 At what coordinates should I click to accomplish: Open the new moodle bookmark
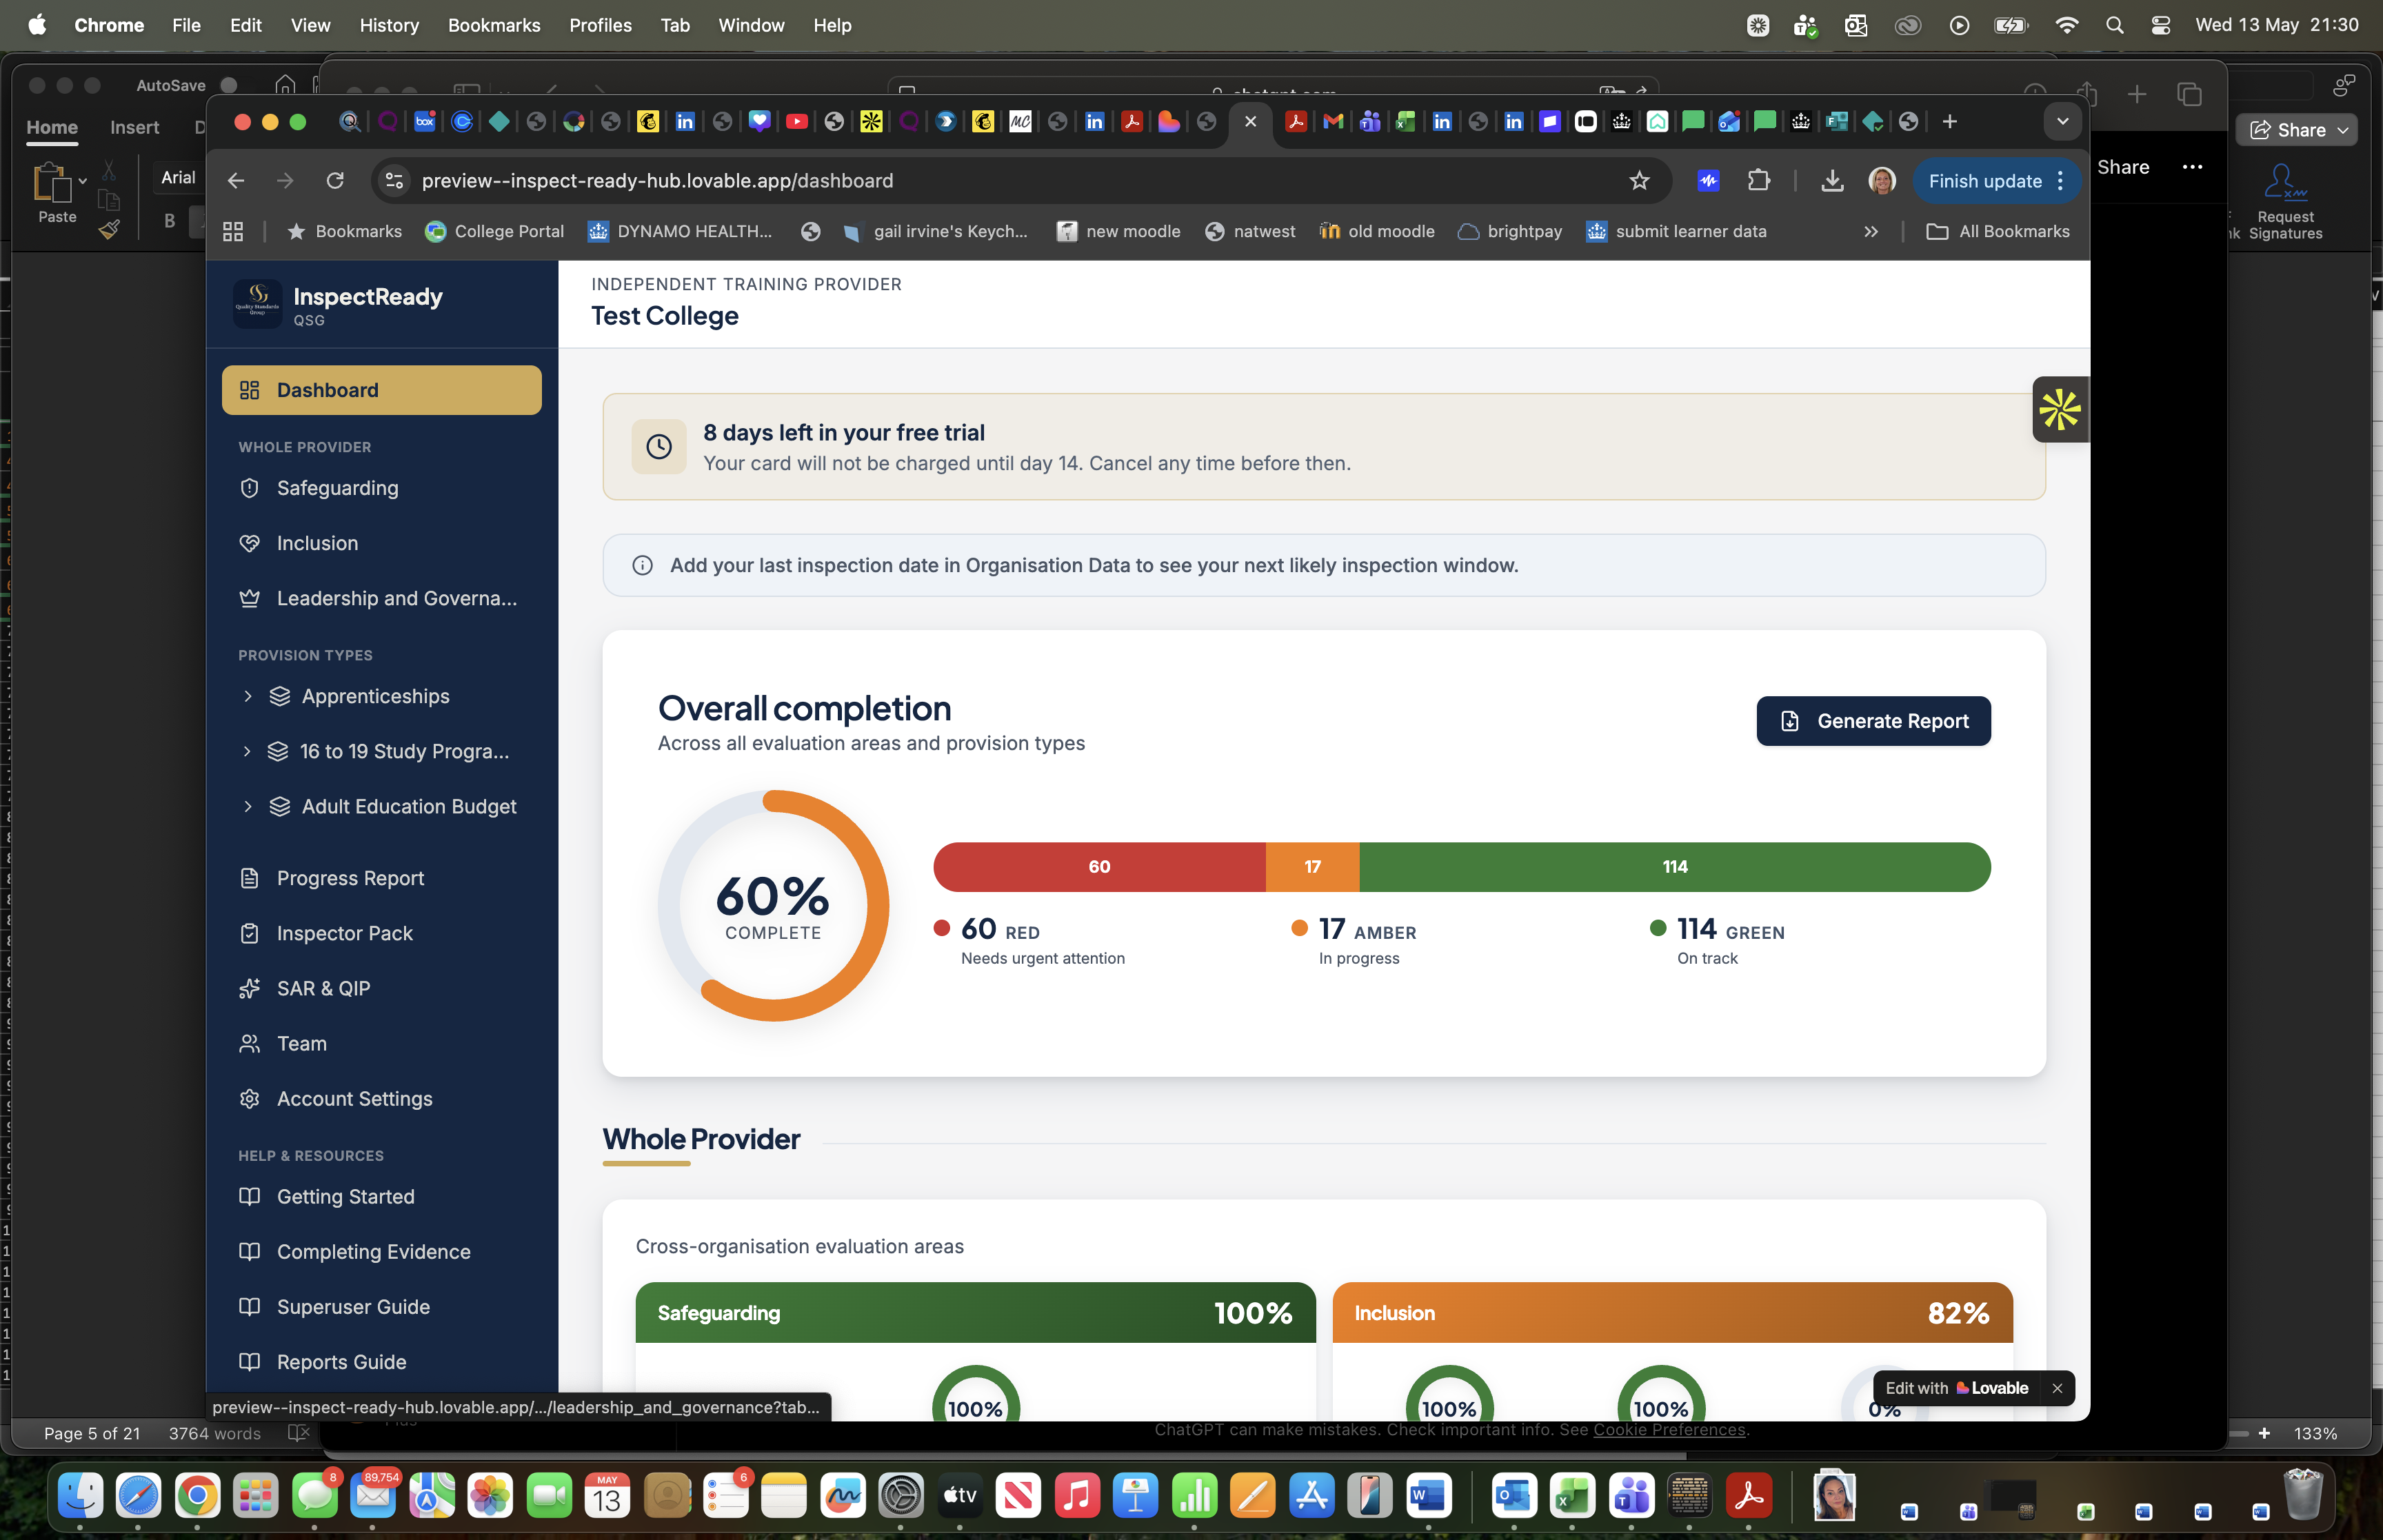coord(1119,231)
